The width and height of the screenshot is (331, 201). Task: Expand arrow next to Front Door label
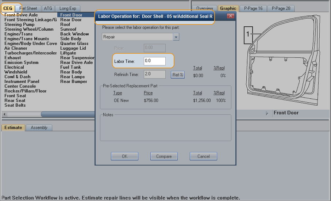267,113
